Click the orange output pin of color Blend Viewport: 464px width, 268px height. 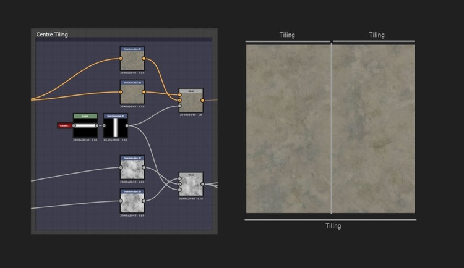[x=202, y=101]
